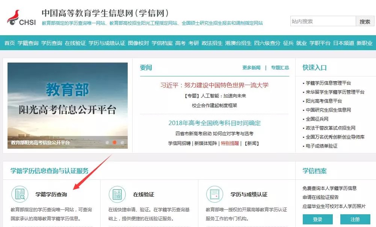The width and height of the screenshot is (376, 227).
Task: Open 就业 navigation item
Action: tap(301, 43)
